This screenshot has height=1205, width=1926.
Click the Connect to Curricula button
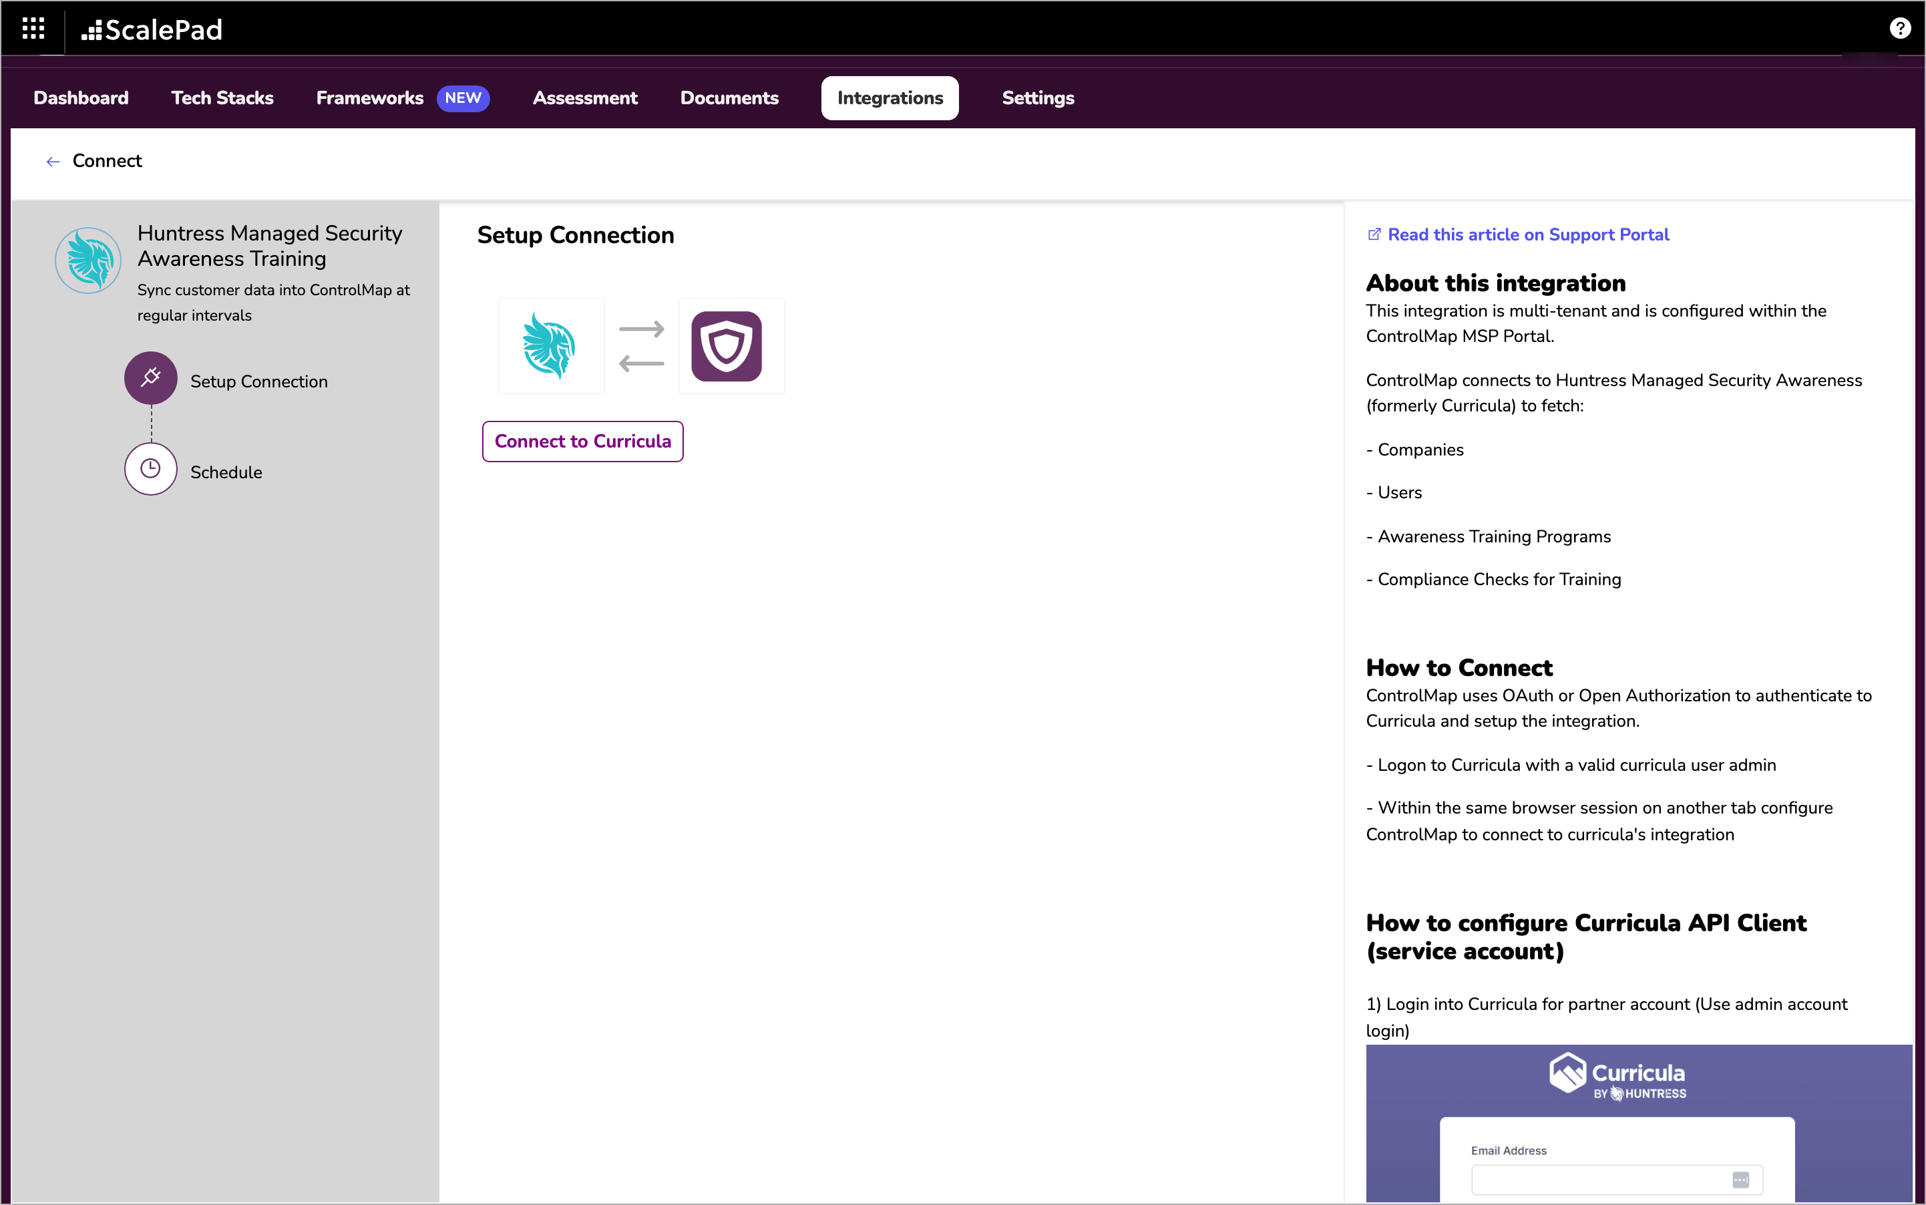pyautogui.click(x=582, y=441)
